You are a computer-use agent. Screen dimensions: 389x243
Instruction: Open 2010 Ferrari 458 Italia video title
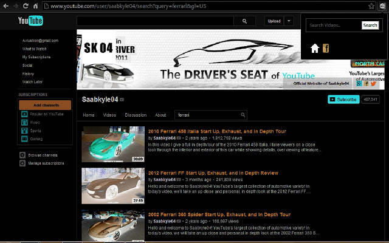(217, 131)
